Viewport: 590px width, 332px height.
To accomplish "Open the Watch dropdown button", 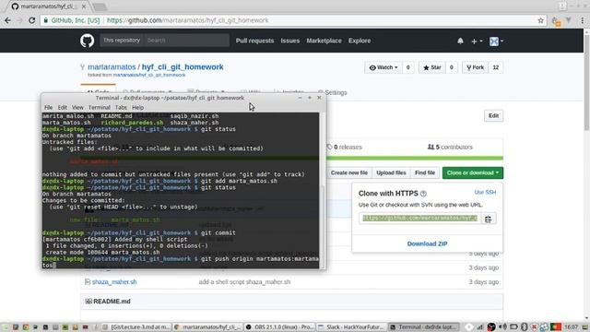I will 383,67.
